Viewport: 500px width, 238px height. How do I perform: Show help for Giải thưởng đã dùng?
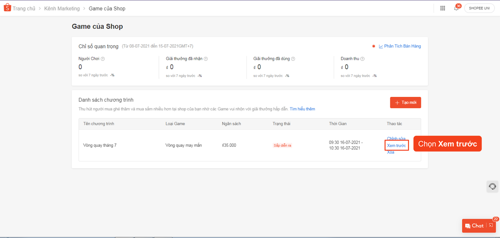click(x=293, y=59)
